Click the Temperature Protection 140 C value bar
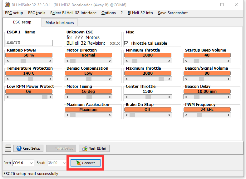246x179 pixels. point(29,73)
